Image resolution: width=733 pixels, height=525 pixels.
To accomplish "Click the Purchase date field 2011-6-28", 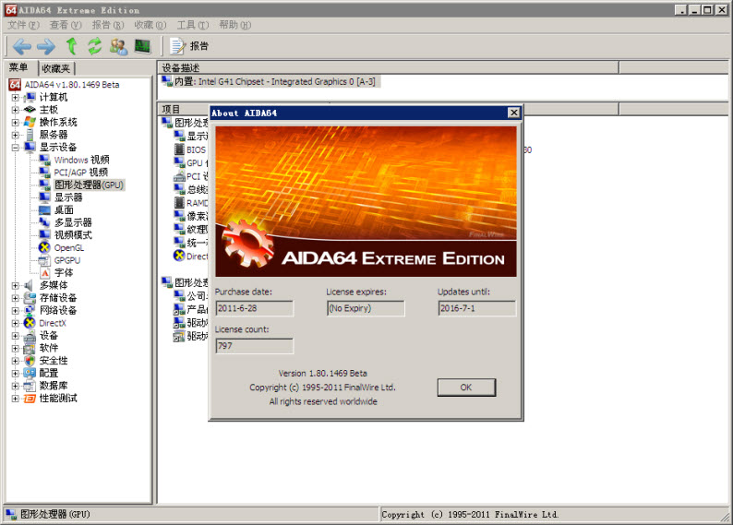I will (254, 308).
